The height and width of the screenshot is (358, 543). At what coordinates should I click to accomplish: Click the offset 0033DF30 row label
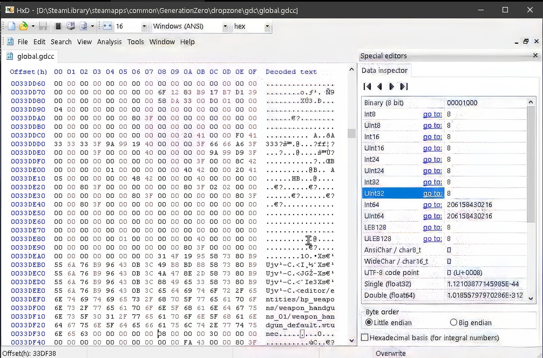pyautogui.click(x=28, y=334)
